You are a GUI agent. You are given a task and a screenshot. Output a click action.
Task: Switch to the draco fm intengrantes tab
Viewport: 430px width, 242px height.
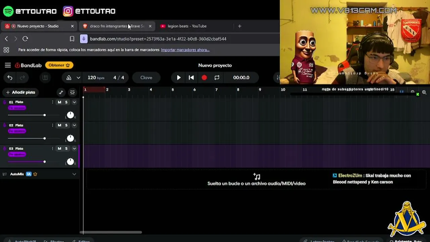click(x=117, y=26)
